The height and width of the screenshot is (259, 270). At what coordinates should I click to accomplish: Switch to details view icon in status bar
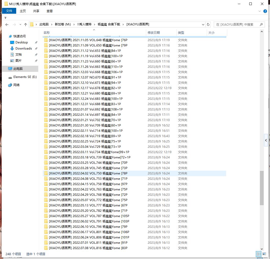pos(259,254)
